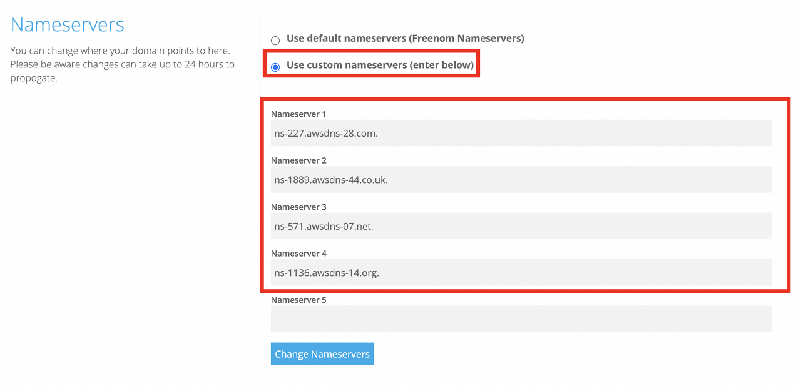The width and height of the screenshot is (801, 389).
Task: Click the "Use custom nameservers (enter below)" label
Action: [x=380, y=64]
